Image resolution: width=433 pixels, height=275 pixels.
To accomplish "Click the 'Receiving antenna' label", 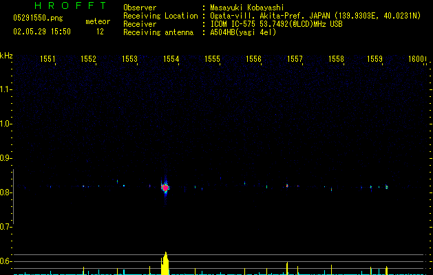I will [158, 32].
